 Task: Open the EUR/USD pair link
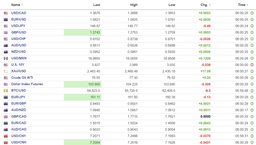click(x=18, y=19)
